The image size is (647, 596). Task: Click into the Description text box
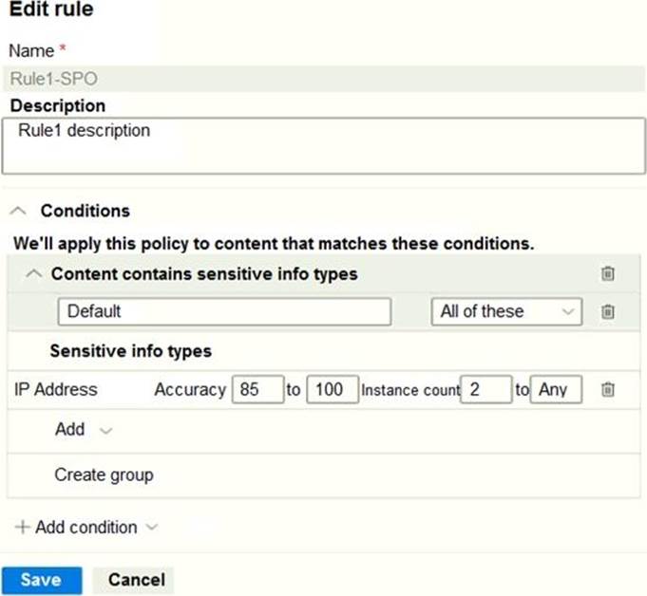tap(323, 145)
